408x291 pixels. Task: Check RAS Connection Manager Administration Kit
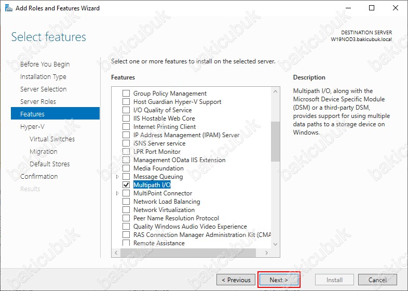(126, 235)
